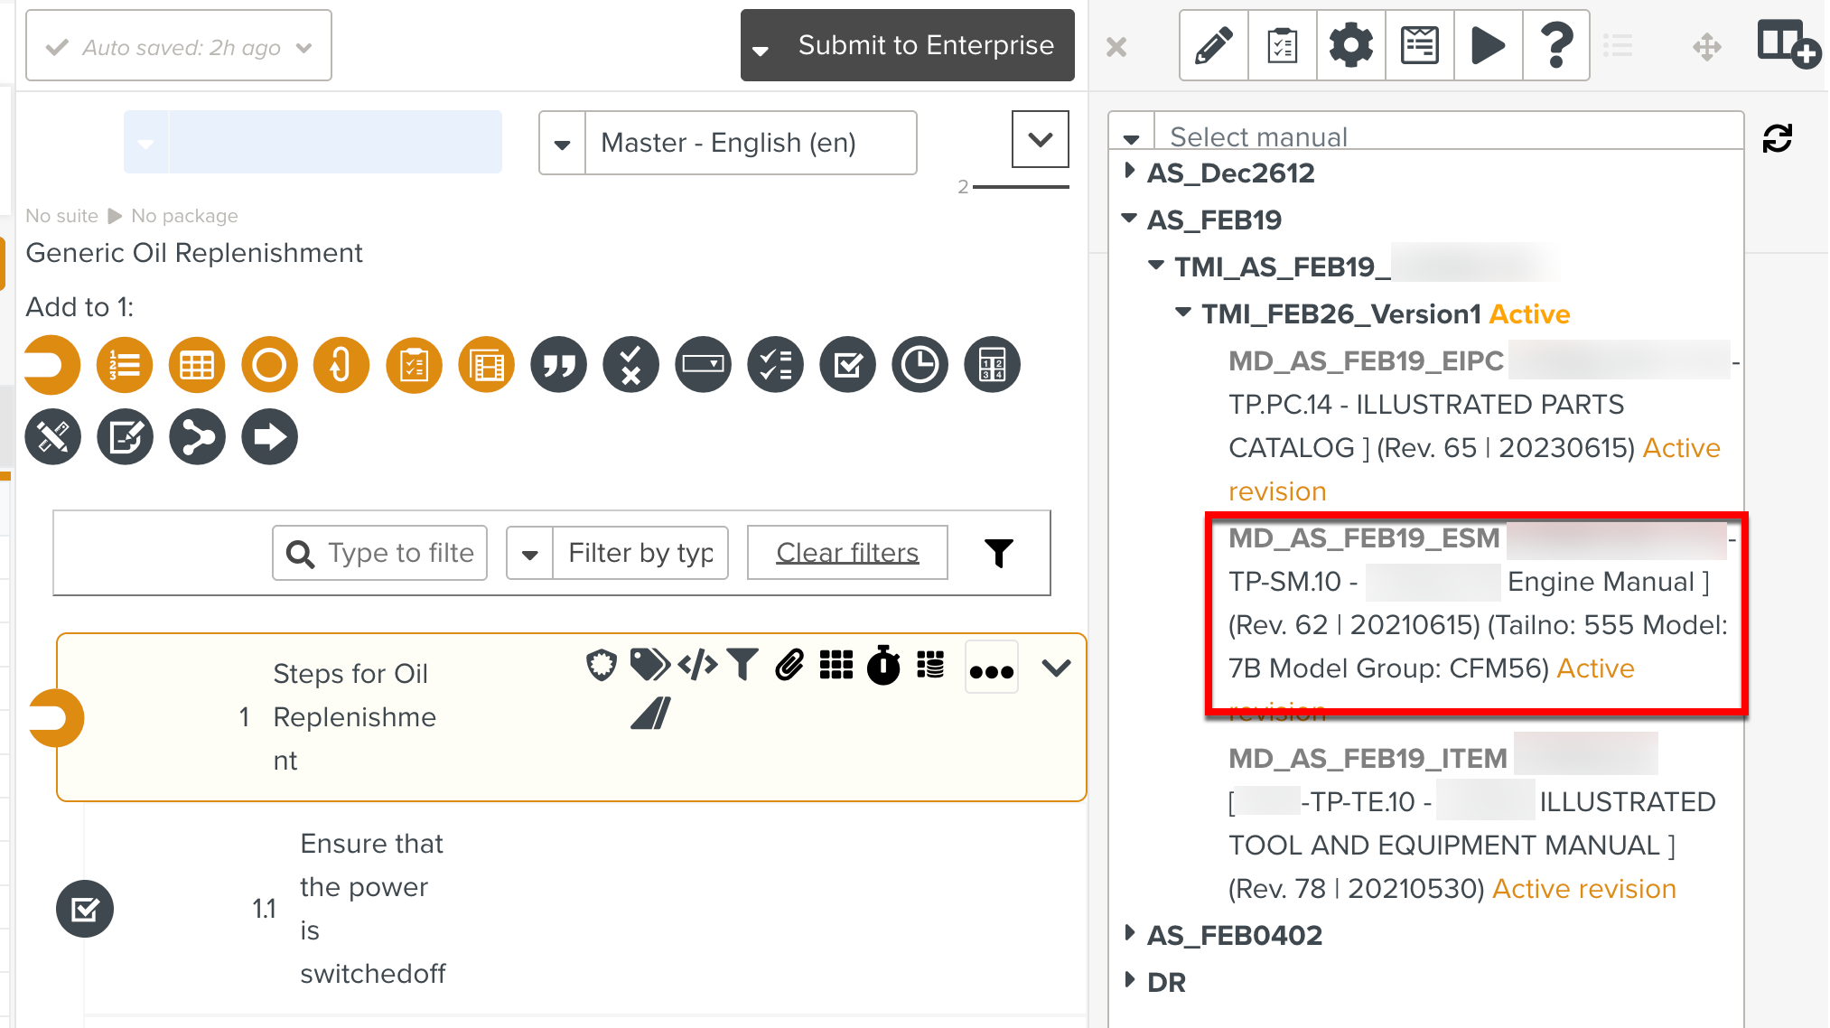
Task: Click Submit to Enterprise button
Action: (x=925, y=45)
